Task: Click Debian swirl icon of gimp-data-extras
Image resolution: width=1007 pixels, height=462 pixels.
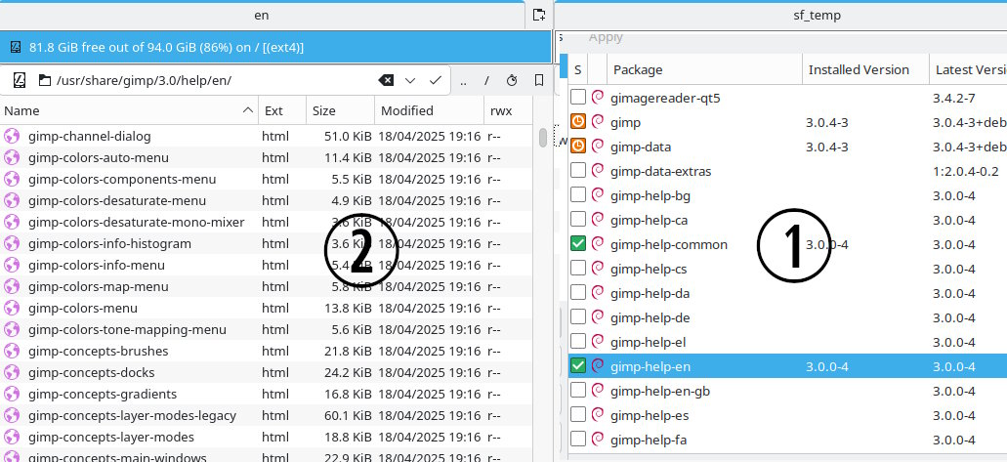Action: coord(598,171)
